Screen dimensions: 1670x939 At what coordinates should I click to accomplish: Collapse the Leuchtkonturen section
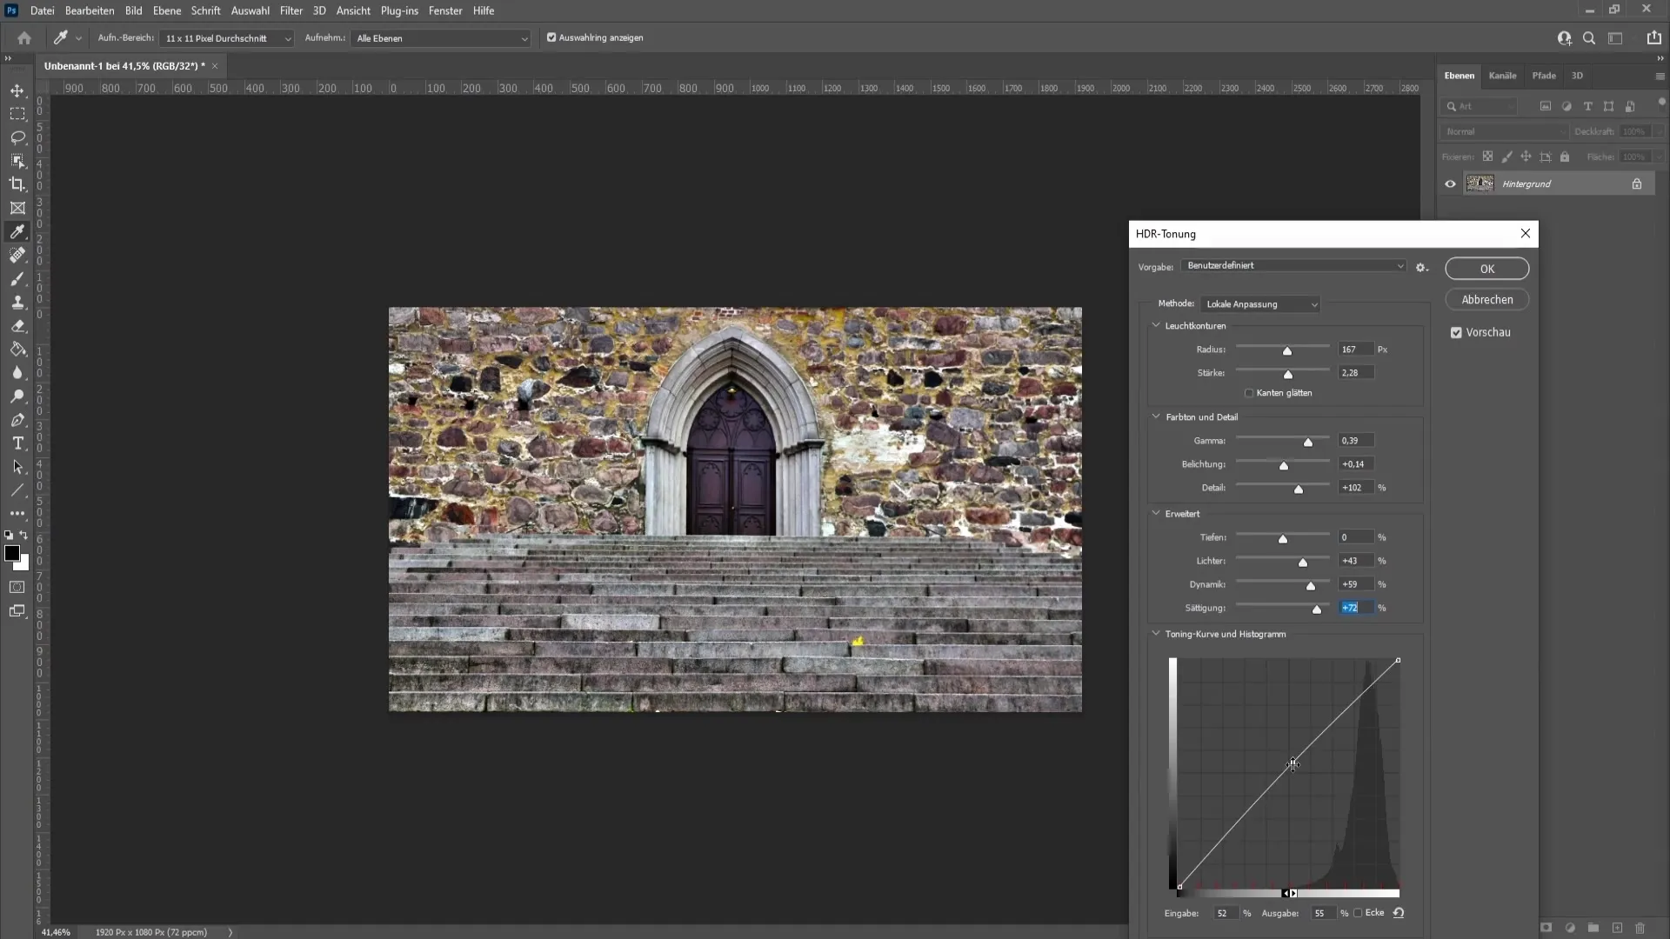tap(1156, 325)
